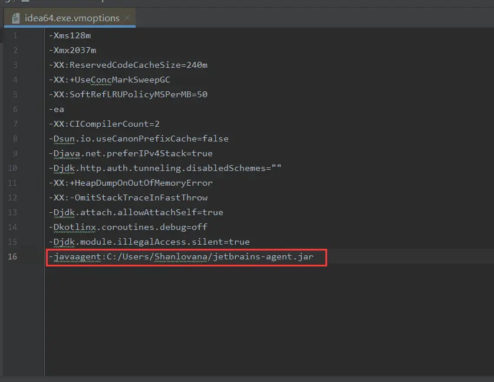Click the preferIPv4Stack=true line
The width and height of the screenshot is (494, 382).
[130, 153]
